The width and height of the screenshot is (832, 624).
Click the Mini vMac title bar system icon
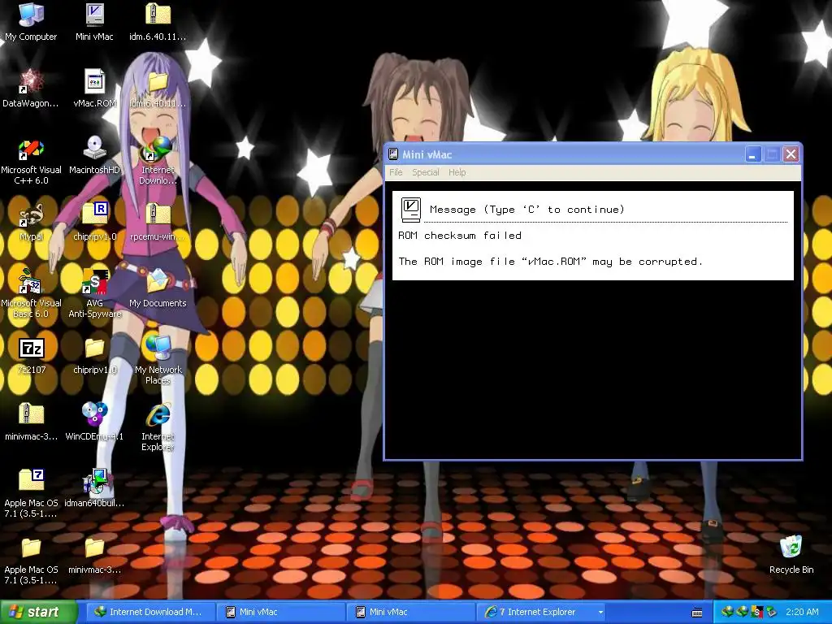point(393,154)
